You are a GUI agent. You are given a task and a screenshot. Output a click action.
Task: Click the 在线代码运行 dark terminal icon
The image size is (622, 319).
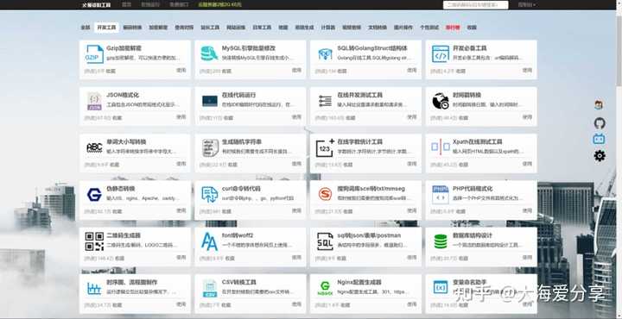pos(209,101)
